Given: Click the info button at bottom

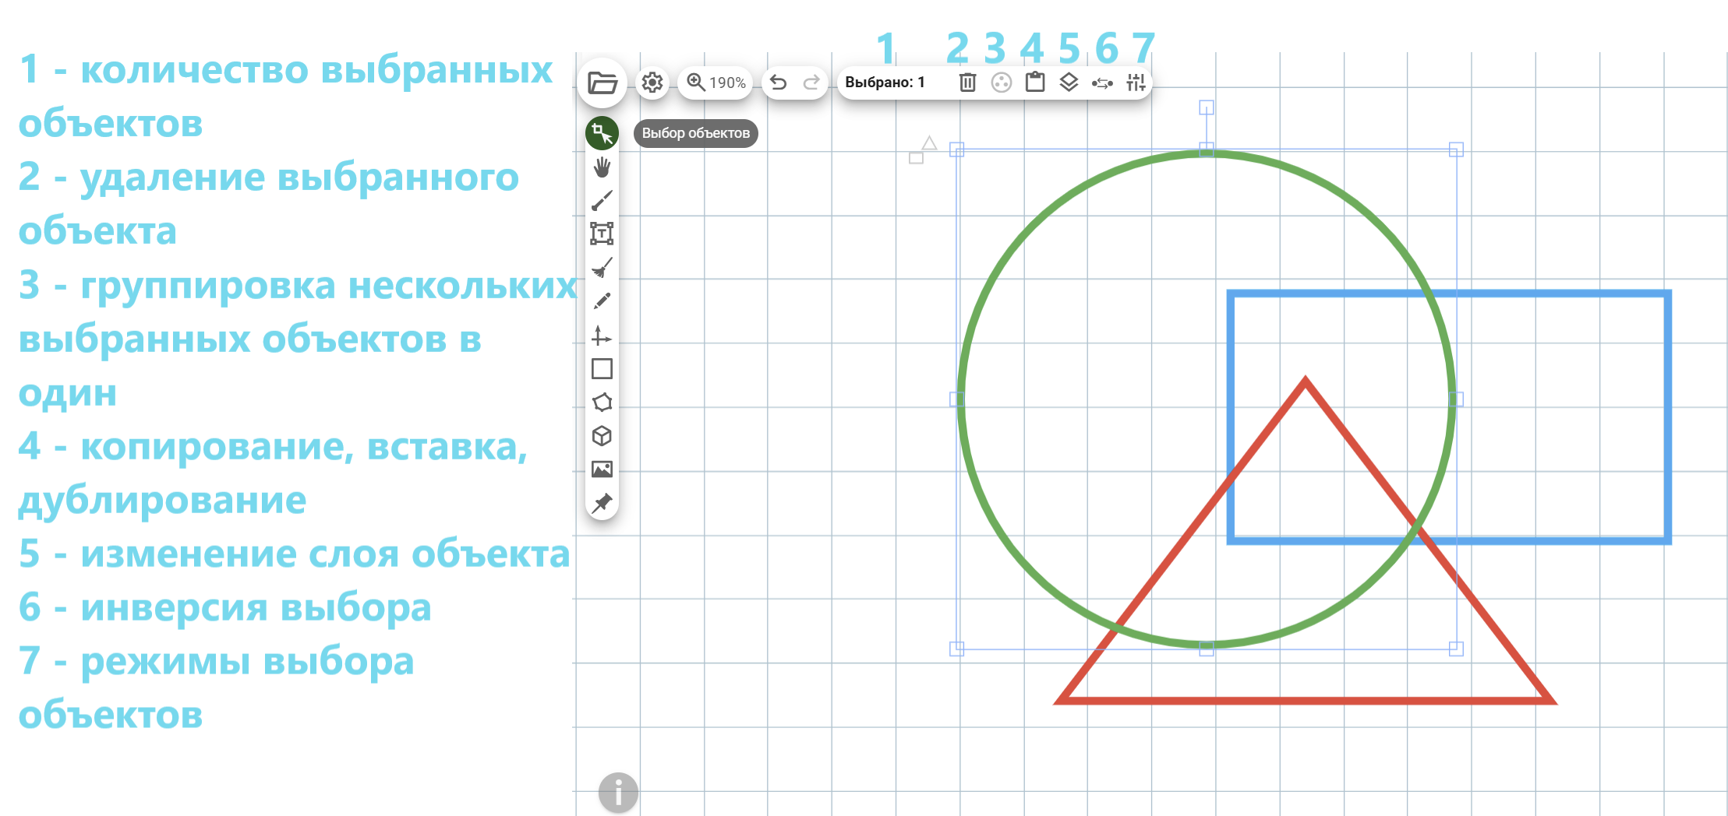Looking at the screenshot, I should [x=618, y=793].
